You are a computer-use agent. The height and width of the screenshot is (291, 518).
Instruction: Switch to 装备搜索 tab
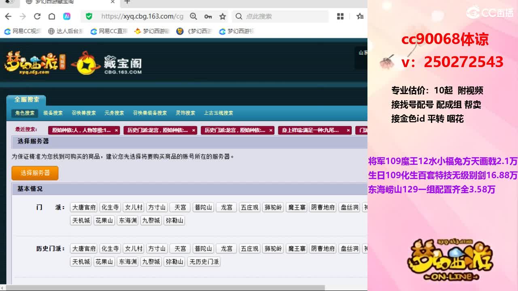tap(53, 113)
